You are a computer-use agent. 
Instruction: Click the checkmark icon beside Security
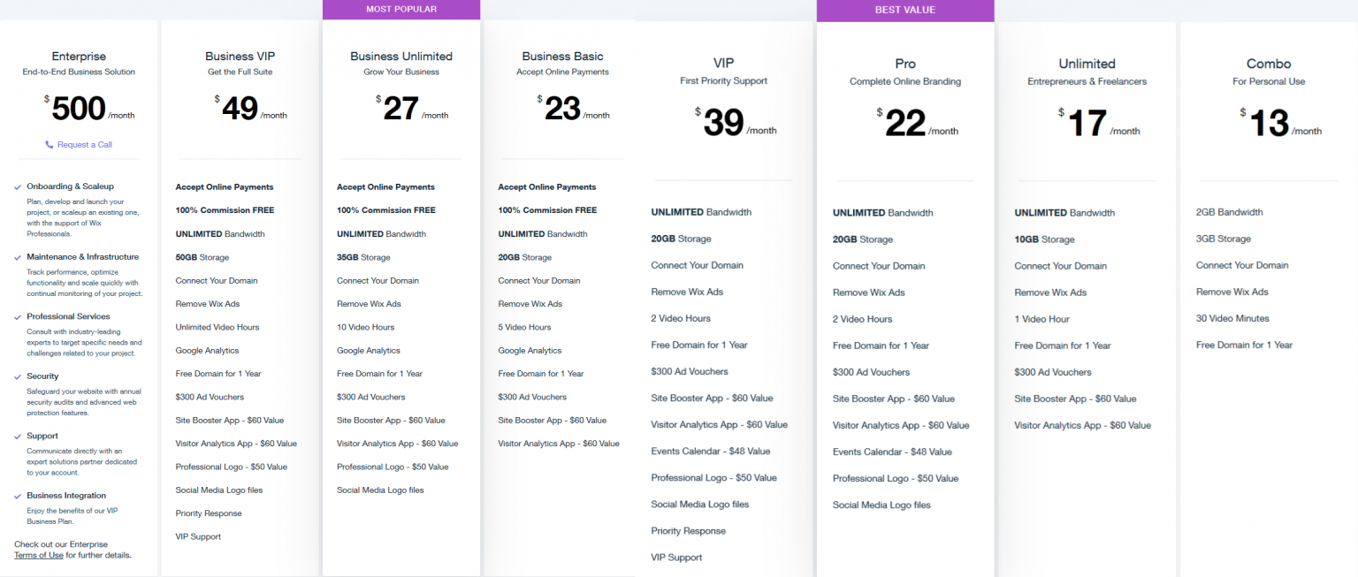point(18,376)
